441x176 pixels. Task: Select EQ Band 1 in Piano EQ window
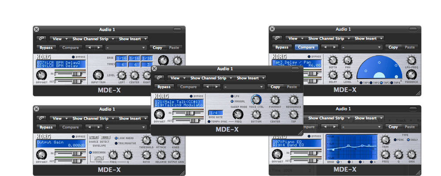point(337,162)
